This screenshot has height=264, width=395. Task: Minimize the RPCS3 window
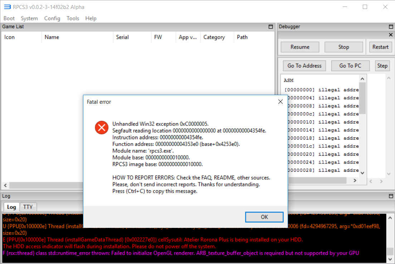[x=345, y=7]
